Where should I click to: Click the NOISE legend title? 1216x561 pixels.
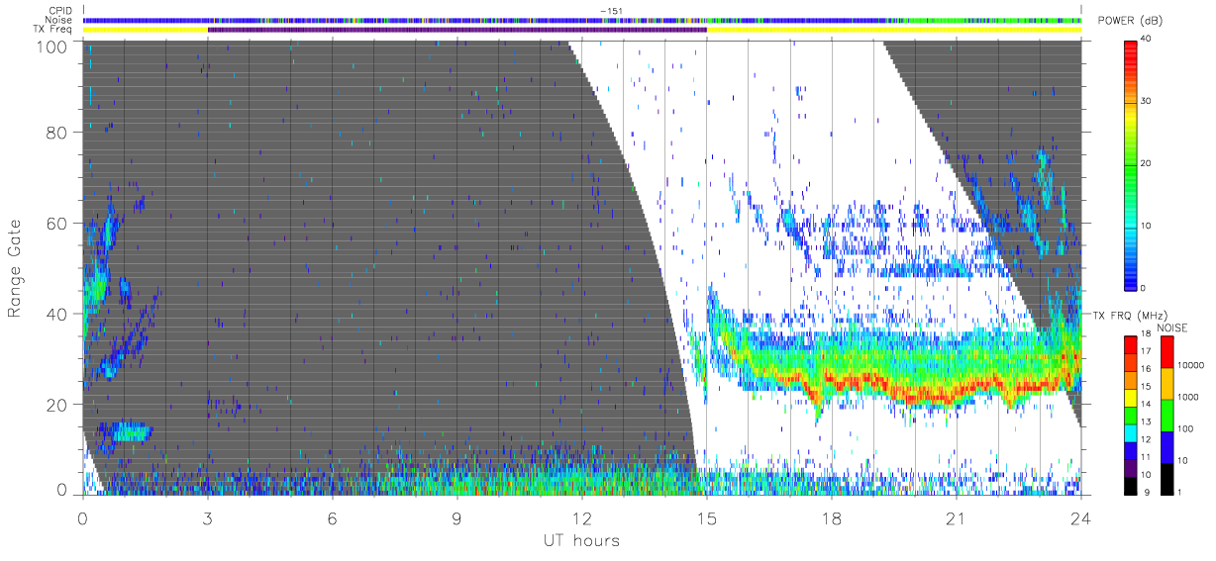pyautogui.click(x=1170, y=327)
